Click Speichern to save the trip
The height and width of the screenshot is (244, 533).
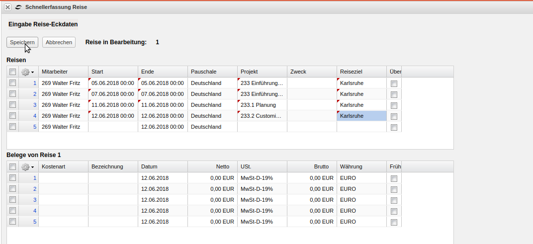pyautogui.click(x=22, y=43)
